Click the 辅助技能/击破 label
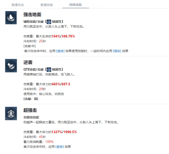The image size is (169, 154). (x=34, y=22)
